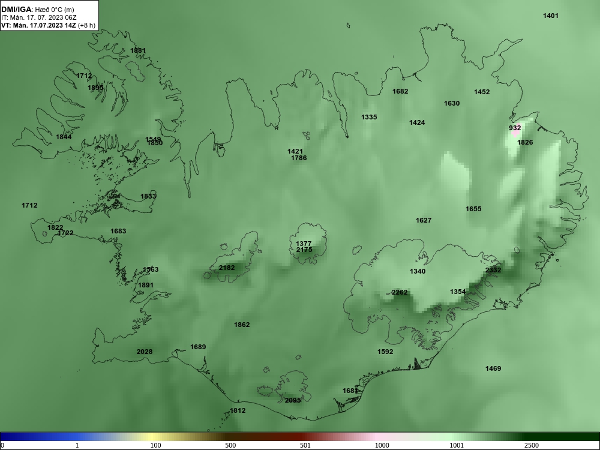Click the 1354 height label
This screenshot has width=600, height=450.
click(458, 292)
